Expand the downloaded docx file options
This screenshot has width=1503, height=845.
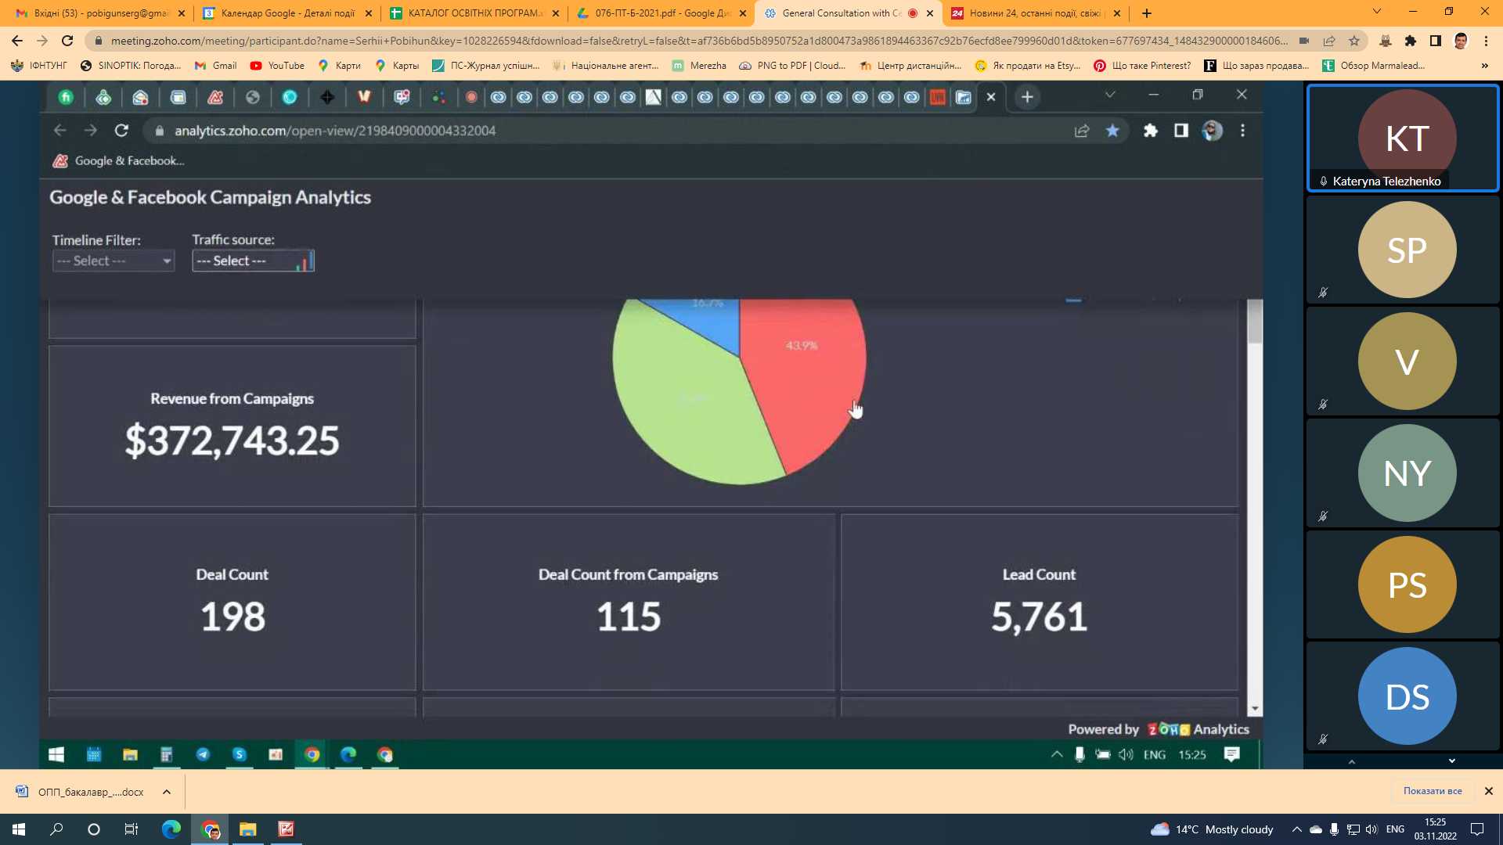(x=167, y=792)
